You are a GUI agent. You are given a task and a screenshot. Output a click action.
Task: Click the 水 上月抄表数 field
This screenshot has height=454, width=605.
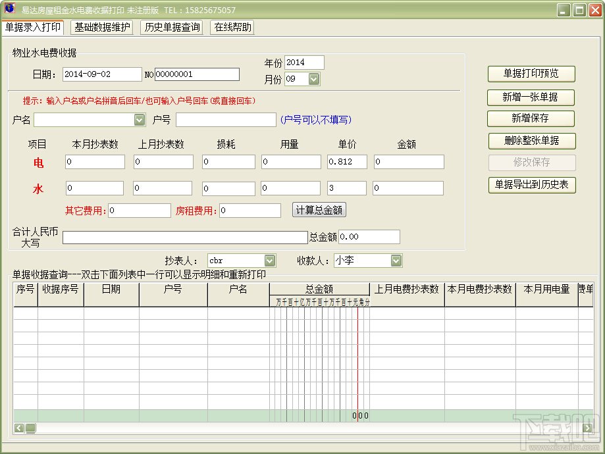pyautogui.click(x=163, y=188)
